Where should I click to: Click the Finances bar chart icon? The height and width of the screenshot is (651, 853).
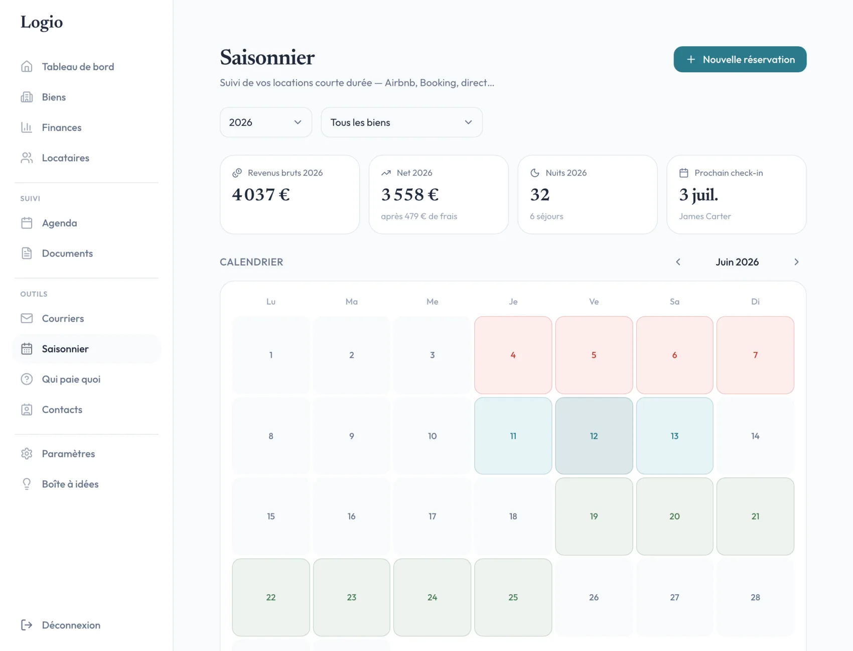(27, 127)
